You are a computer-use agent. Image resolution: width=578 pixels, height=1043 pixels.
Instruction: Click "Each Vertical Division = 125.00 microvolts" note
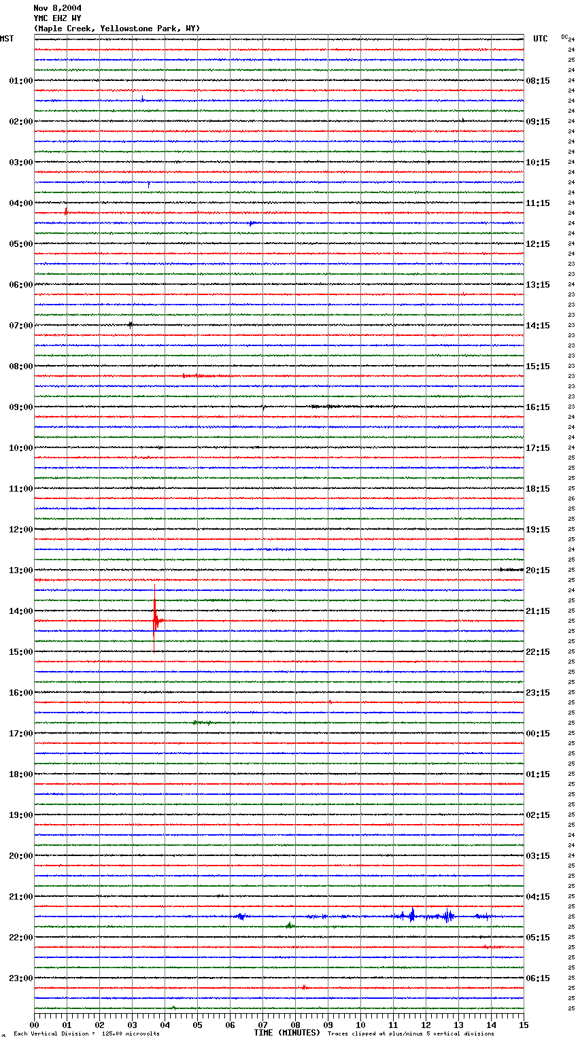click(x=86, y=1034)
